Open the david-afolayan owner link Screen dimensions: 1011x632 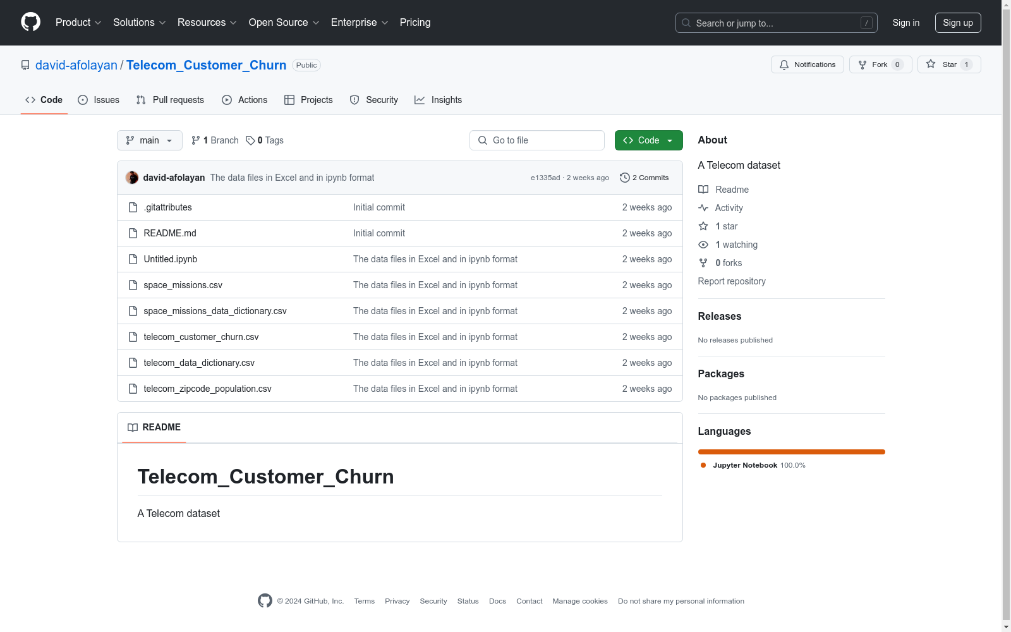pyautogui.click(x=76, y=65)
